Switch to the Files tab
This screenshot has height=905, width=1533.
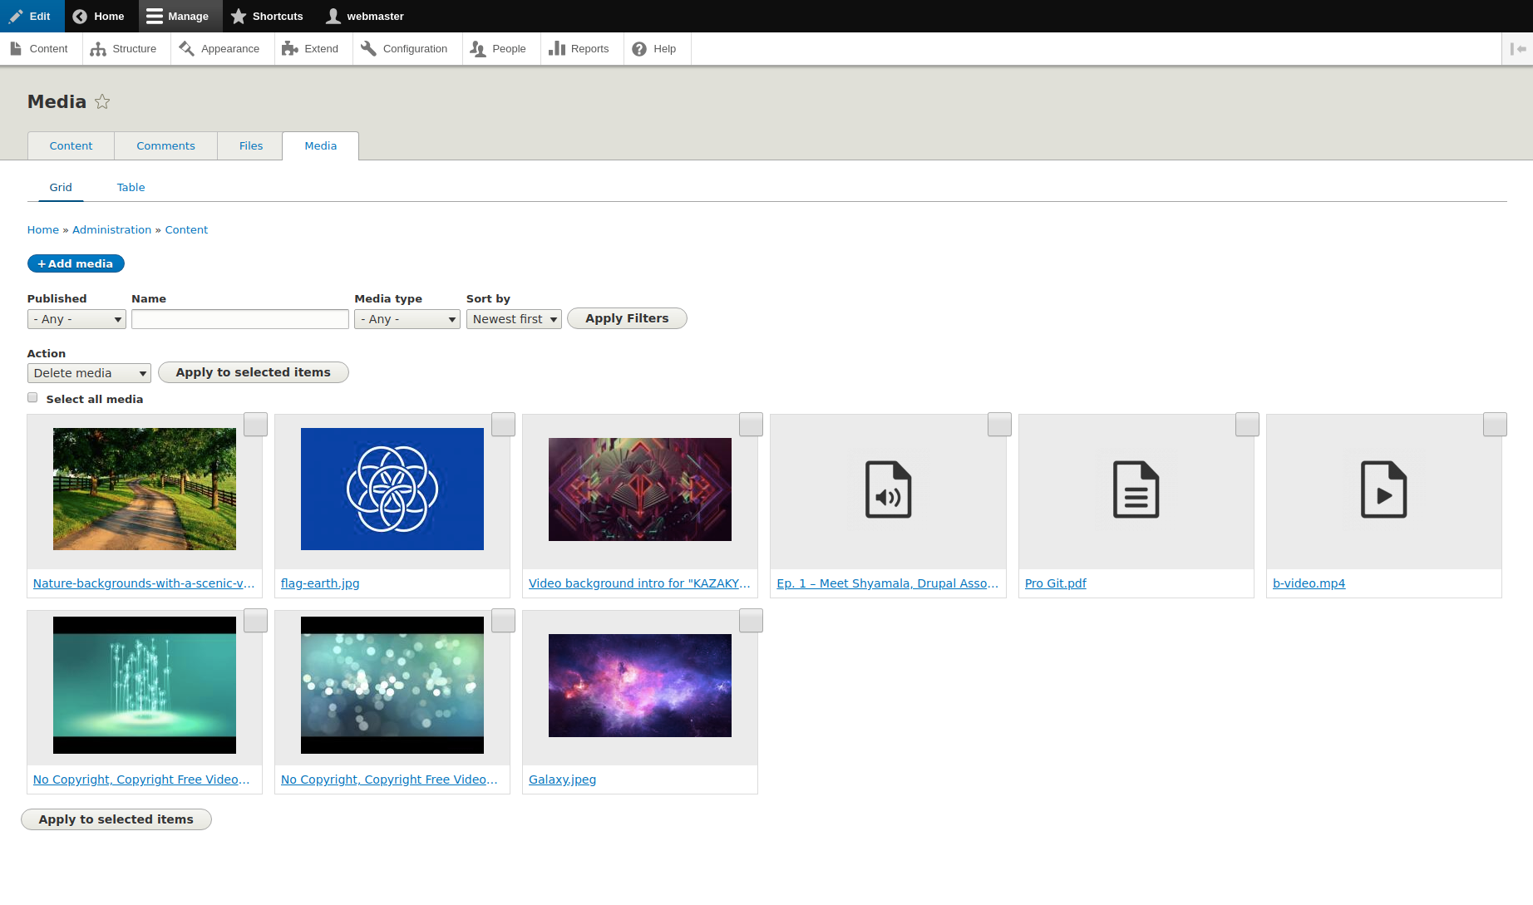(250, 146)
